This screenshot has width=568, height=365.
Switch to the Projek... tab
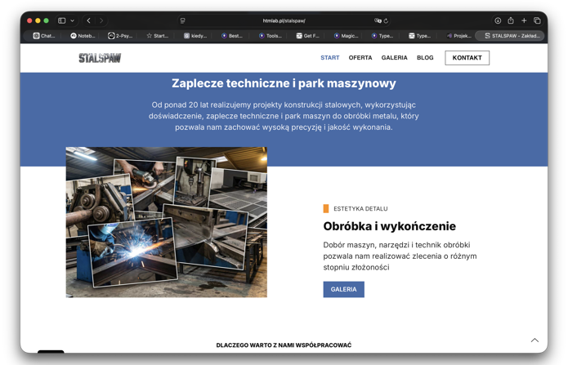(459, 35)
